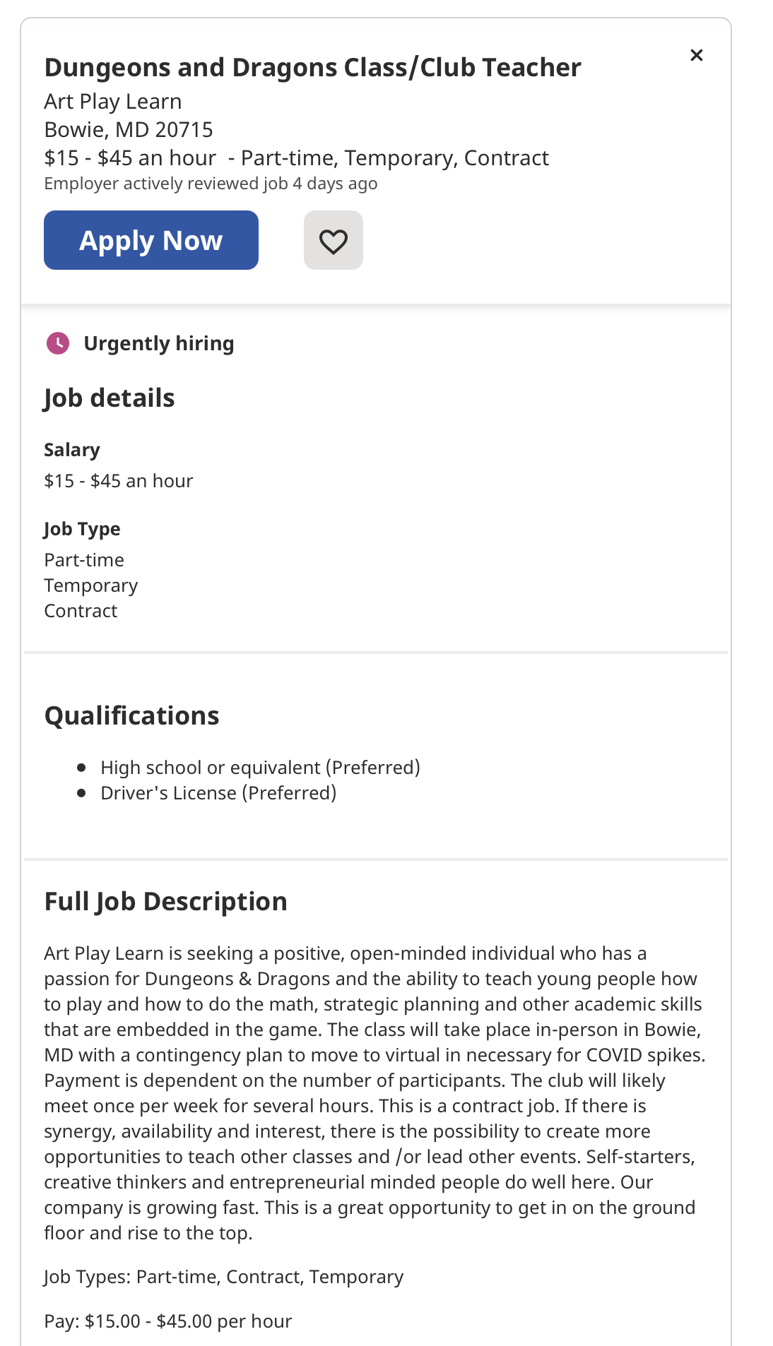Click the Apply Now button

(x=151, y=240)
